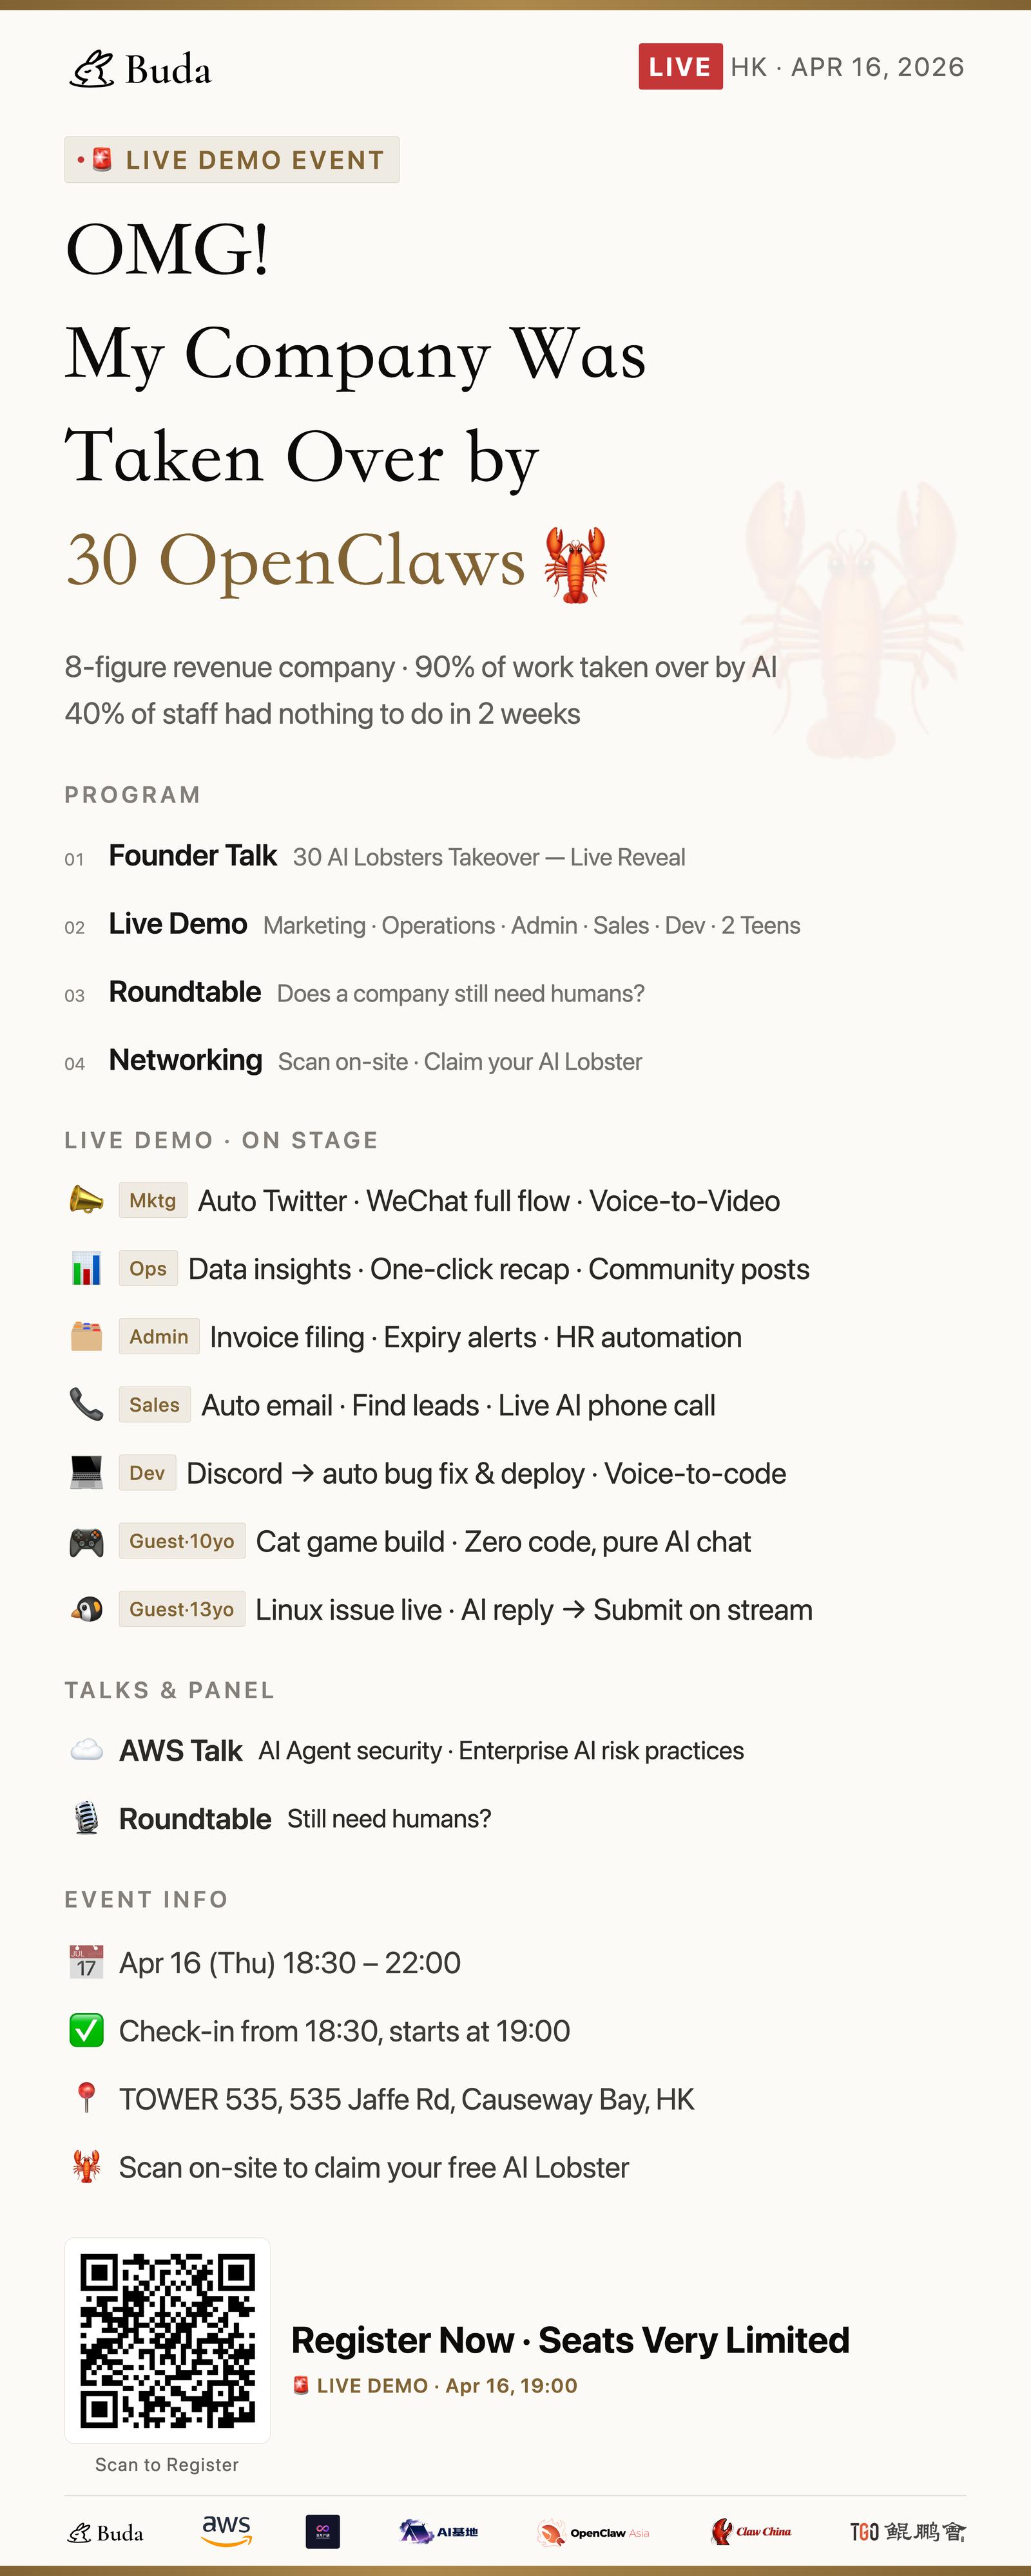Click the red LIVE badge

[680, 67]
